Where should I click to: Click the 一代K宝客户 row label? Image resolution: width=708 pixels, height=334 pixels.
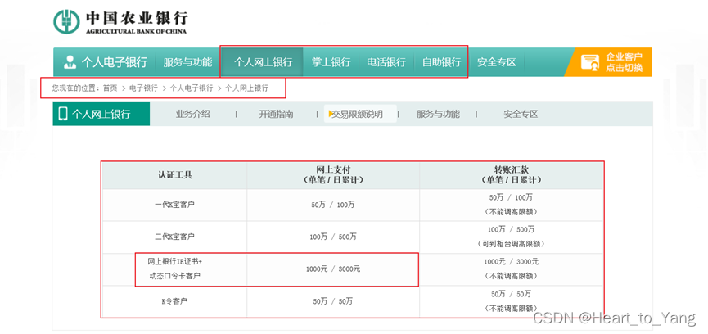174,205
